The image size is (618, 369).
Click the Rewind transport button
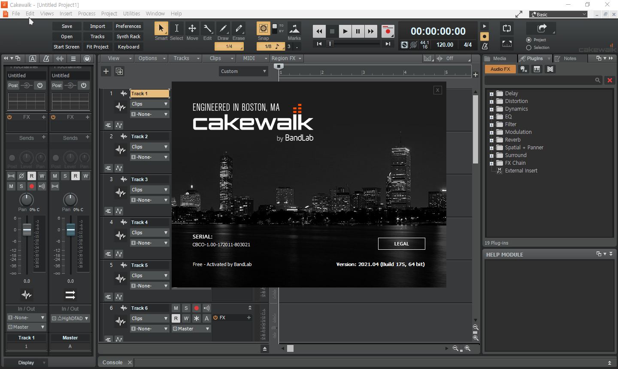click(319, 31)
